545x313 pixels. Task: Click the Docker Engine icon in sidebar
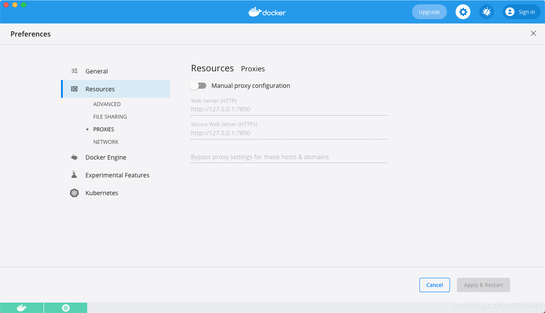tap(75, 157)
